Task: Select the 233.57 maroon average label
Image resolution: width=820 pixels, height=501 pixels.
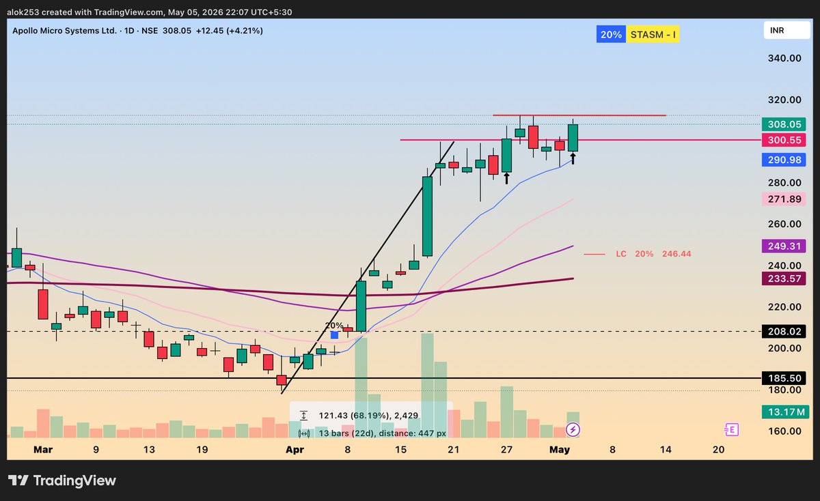Action: click(784, 278)
